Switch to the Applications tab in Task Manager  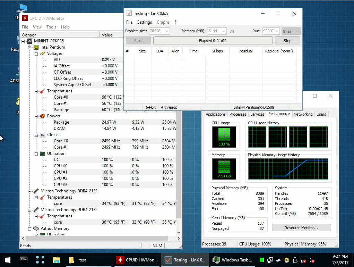pos(216,114)
